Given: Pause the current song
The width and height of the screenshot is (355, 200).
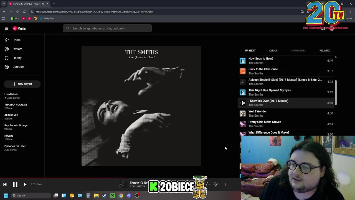Looking at the screenshot, I should pyautogui.click(x=15, y=184).
